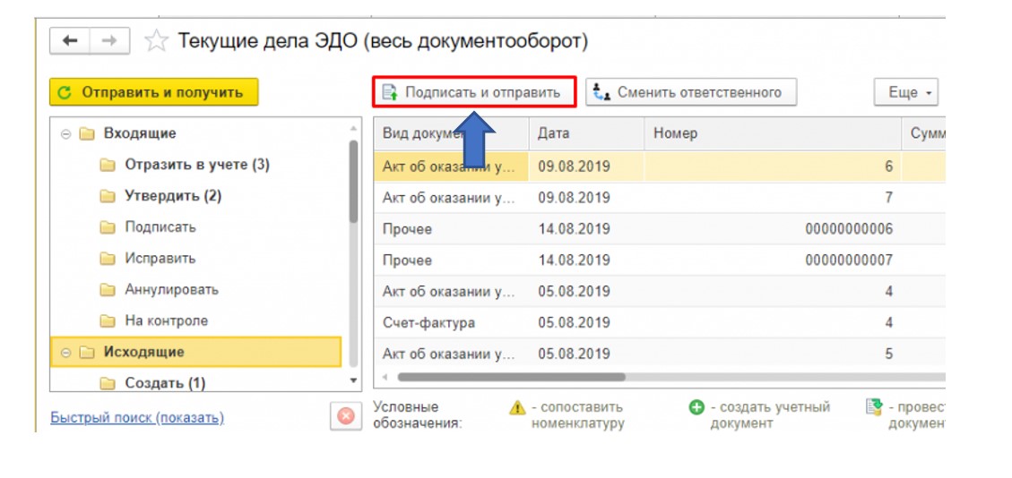This screenshot has width=1012, height=478.
Task: Open the Подписать folder
Action: tap(160, 227)
